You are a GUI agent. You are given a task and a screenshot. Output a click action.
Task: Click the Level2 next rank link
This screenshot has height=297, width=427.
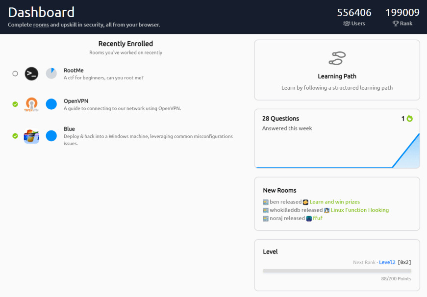coord(387,263)
